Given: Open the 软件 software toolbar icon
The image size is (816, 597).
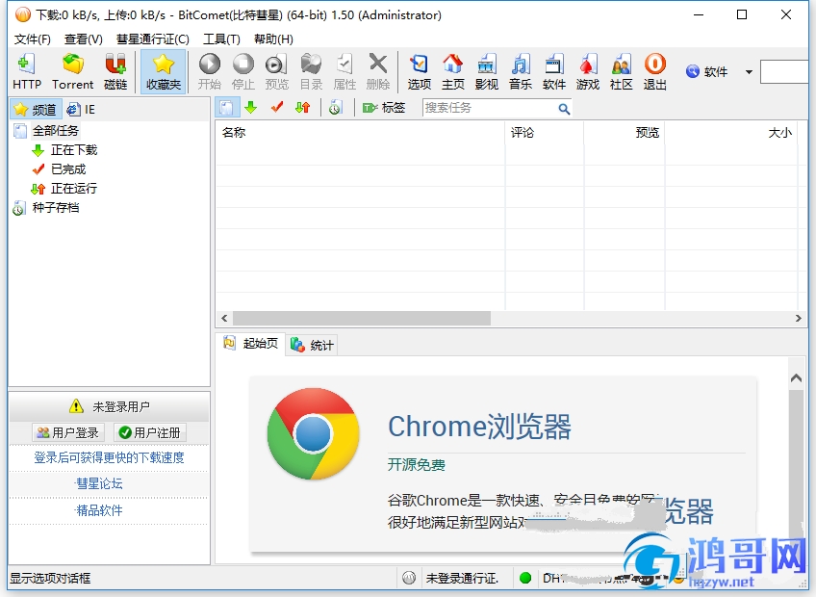Looking at the screenshot, I should 553,72.
